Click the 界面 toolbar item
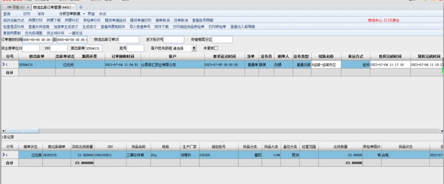 91,14
